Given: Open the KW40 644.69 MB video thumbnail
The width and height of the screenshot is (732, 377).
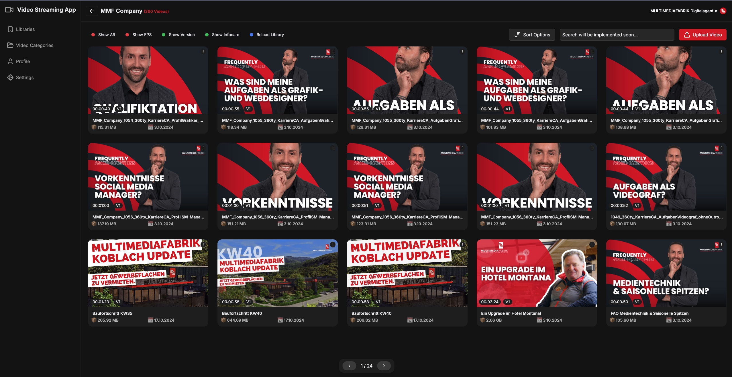Looking at the screenshot, I should 278,273.
